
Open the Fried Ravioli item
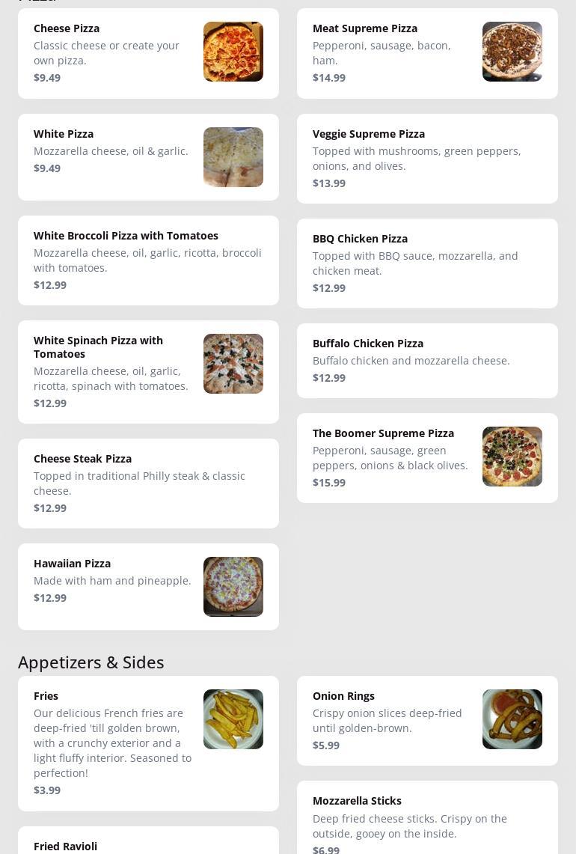pyautogui.click(x=65, y=847)
